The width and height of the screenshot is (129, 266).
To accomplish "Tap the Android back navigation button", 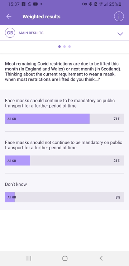I will (x=101, y=258).
